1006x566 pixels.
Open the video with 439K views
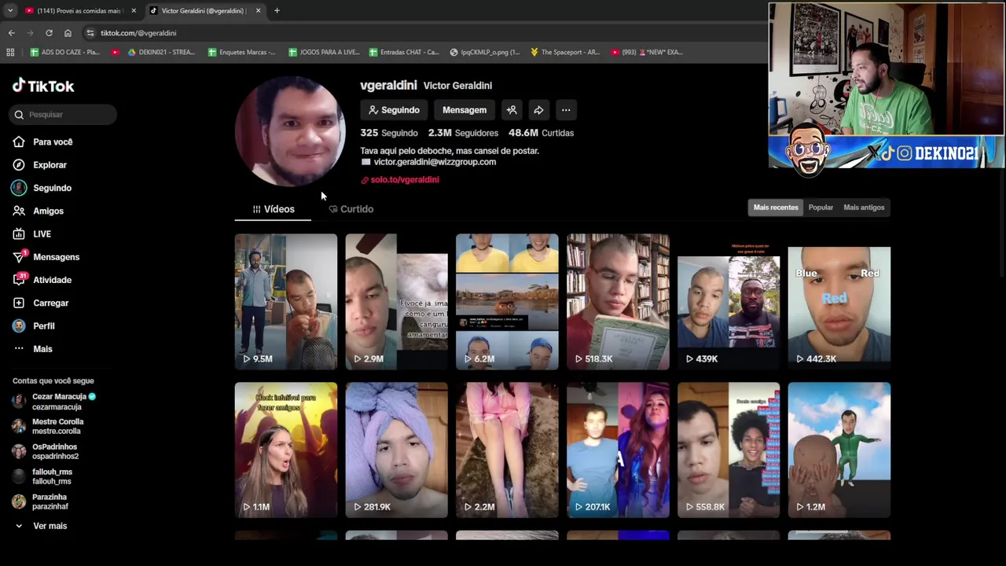tap(729, 302)
